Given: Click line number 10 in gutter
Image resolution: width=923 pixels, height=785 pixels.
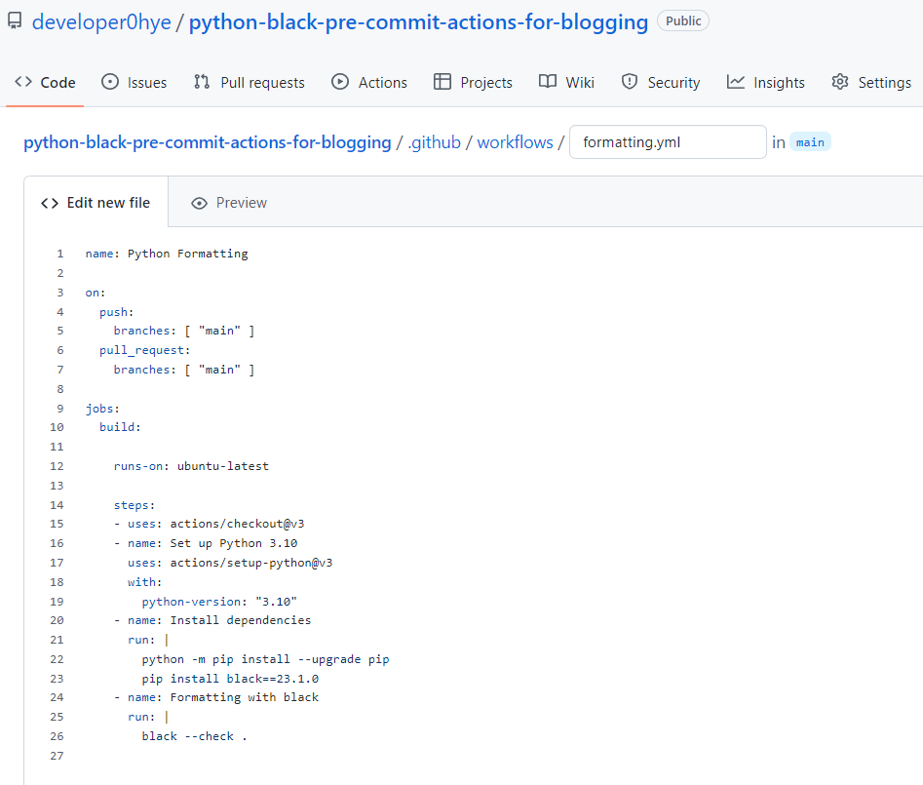Looking at the screenshot, I should click(57, 427).
